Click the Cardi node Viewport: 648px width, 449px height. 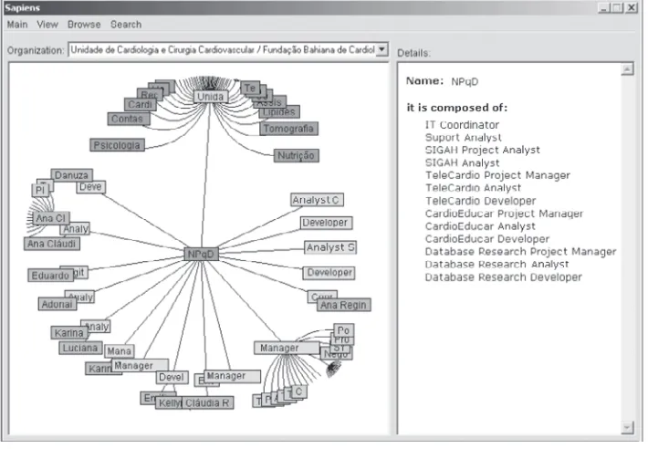[141, 105]
